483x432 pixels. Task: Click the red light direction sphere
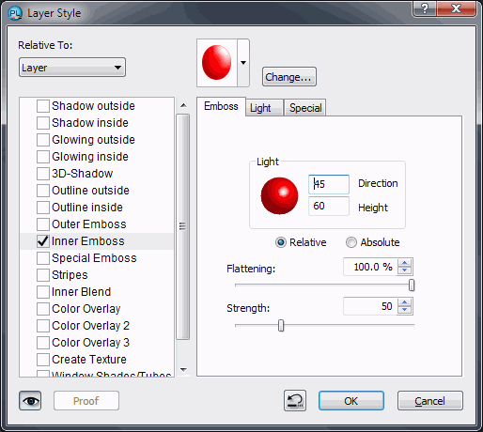(279, 196)
